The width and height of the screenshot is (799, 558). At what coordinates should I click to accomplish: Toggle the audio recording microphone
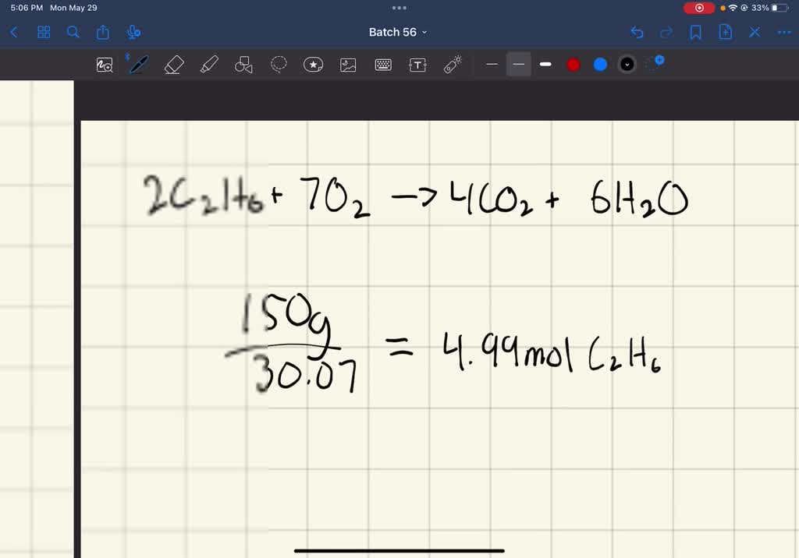pyautogui.click(x=133, y=32)
